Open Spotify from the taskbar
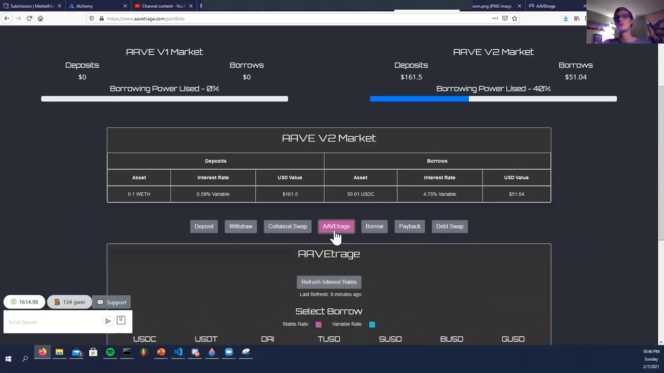The image size is (664, 373). point(110,352)
